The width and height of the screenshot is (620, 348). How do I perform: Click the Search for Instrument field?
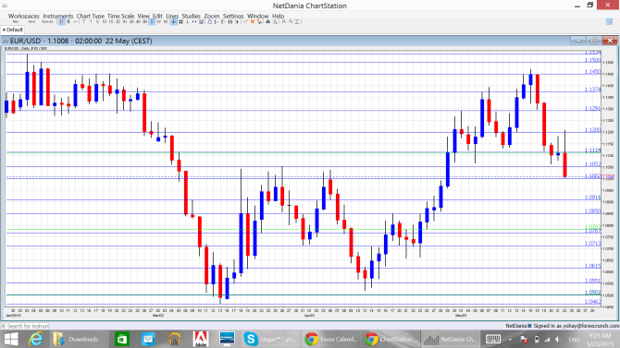click(x=24, y=326)
